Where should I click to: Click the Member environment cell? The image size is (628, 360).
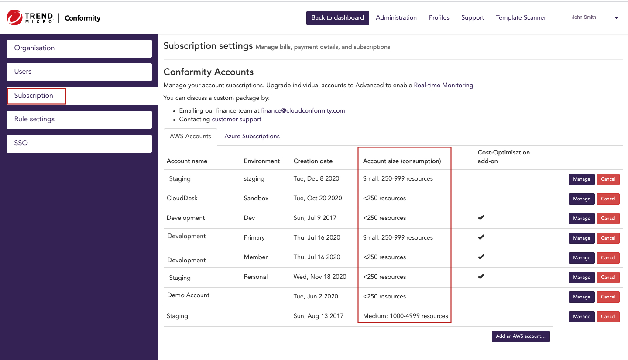click(x=256, y=257)
